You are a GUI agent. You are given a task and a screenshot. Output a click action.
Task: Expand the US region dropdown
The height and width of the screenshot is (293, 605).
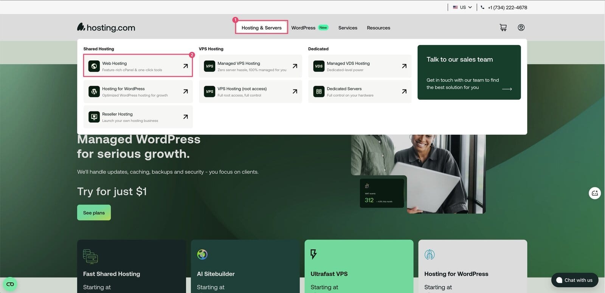click(462, 7)
